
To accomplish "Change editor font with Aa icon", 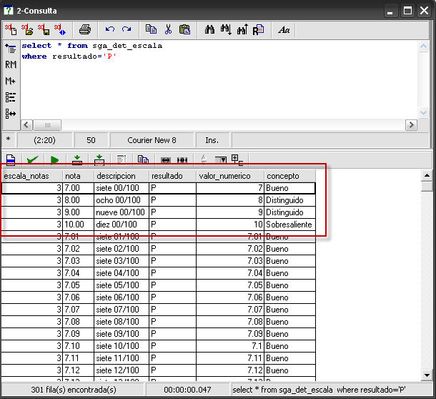I will 284,29.
